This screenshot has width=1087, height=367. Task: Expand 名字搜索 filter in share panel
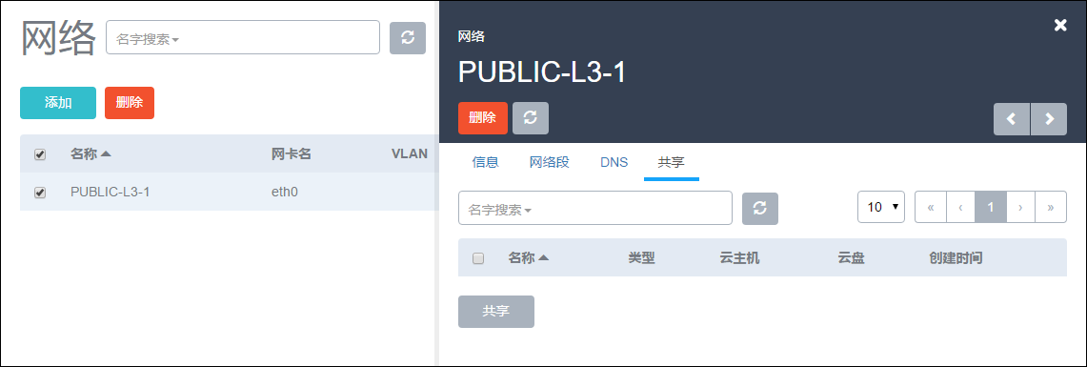pyautogui.click(x=500, y=211)
